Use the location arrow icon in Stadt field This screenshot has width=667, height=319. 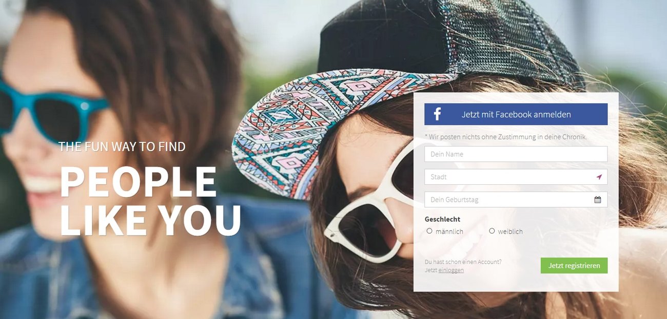click(599, 177)
